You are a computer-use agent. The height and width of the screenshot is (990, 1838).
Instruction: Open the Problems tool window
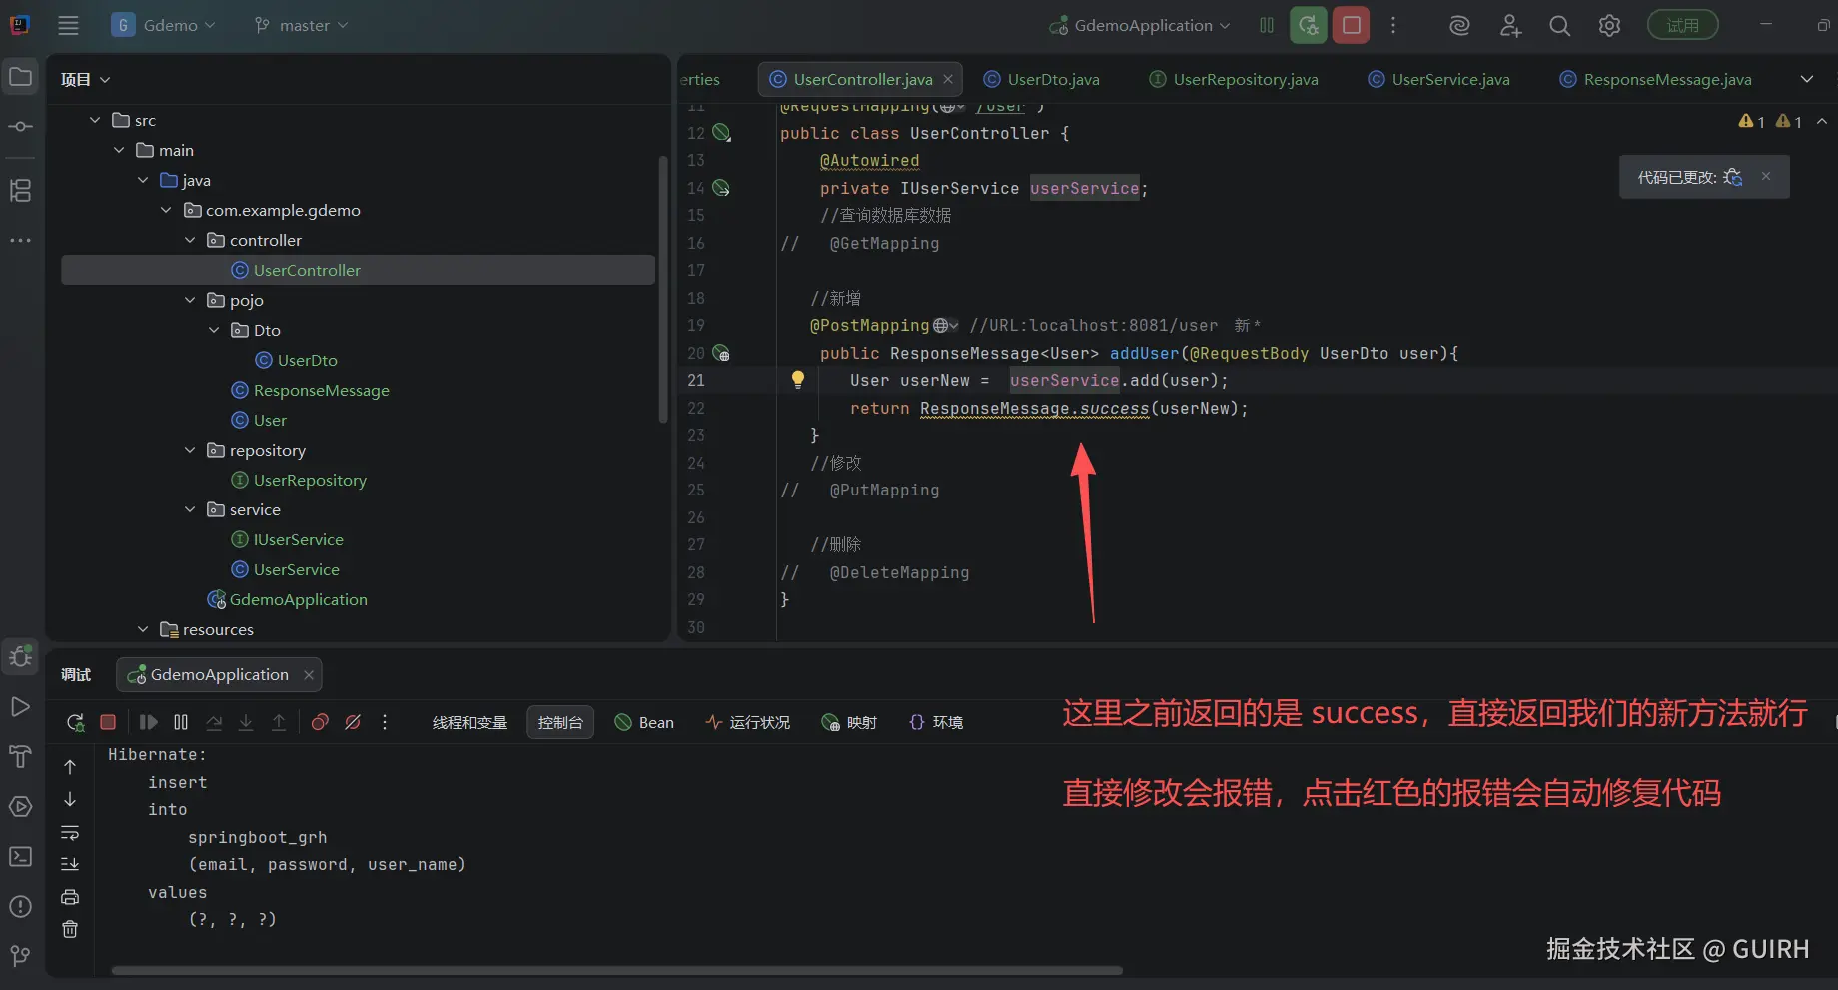click(20, 906)
